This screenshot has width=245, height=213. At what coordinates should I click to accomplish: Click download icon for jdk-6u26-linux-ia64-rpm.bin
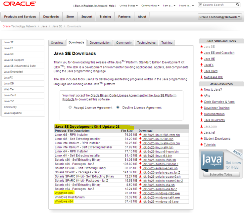pos(140,143)
